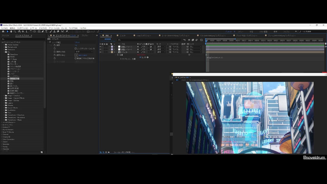Image resolution: width=327 pixels, height=184 pixels.
Task: Enable 最適ピクセル checkbox
Action: [76, 58]
